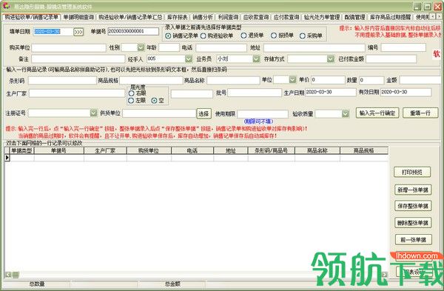Open the 库存商品过期提醒 tab

pos(390,17)
